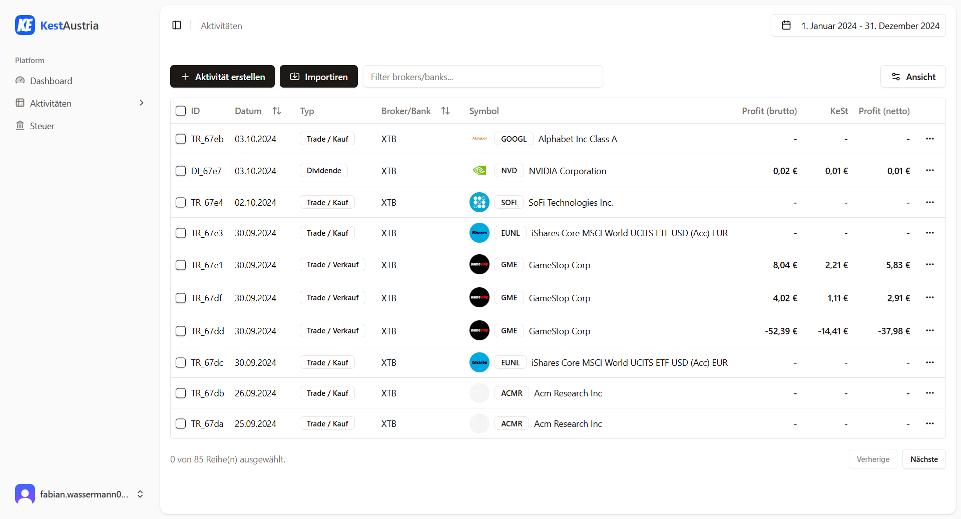The width and height of the screenshot is (961, 519).
Task: Click the NVIDIA logo icon
Action: click(x=479, y=171)
